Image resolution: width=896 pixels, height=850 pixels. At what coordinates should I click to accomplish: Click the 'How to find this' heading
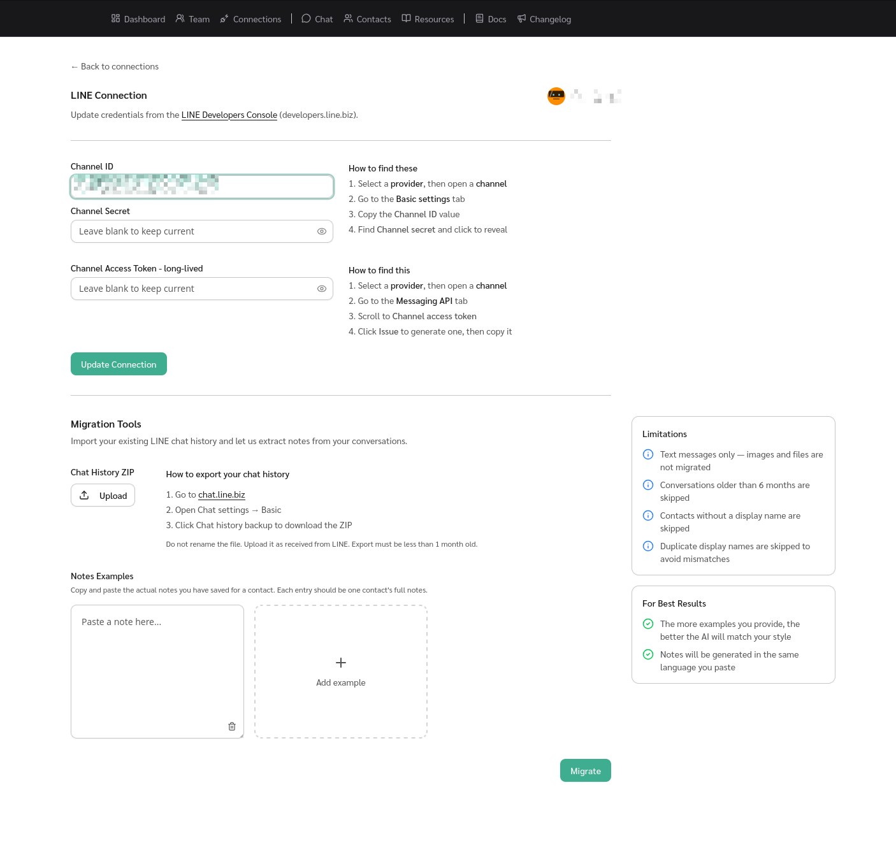tap(379, 270)
